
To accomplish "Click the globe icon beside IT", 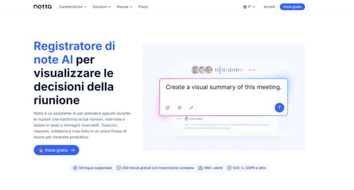I will 245,7.
